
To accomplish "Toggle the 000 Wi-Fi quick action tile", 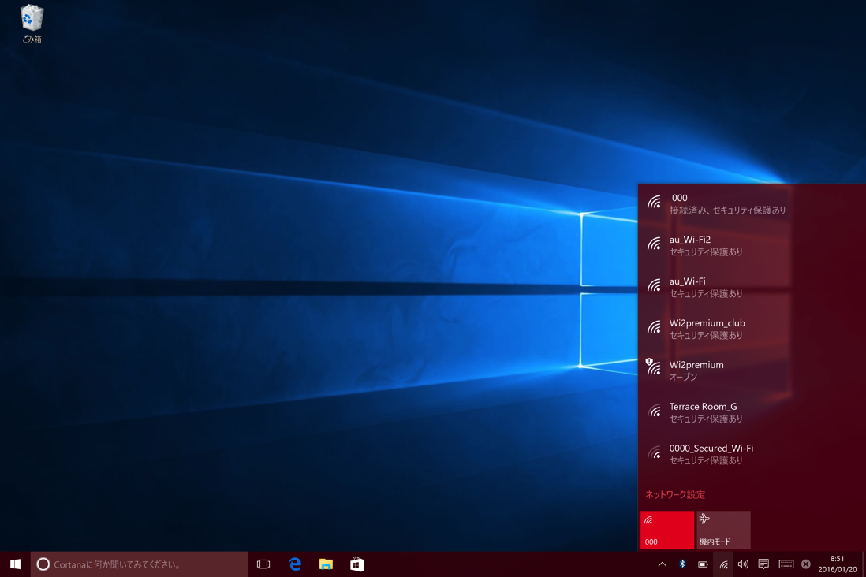I will [666, 530].
